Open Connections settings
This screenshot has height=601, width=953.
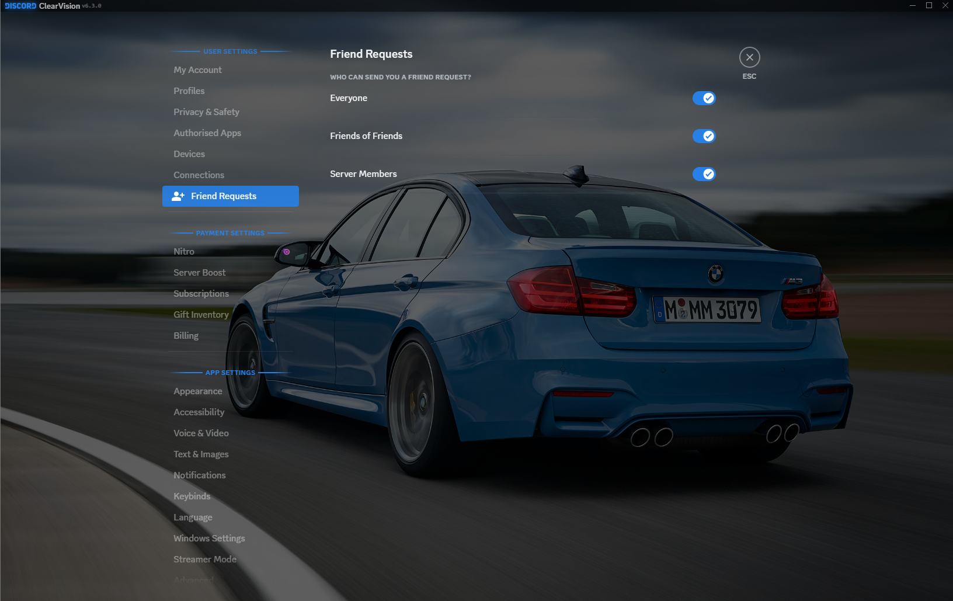[231, 175]
